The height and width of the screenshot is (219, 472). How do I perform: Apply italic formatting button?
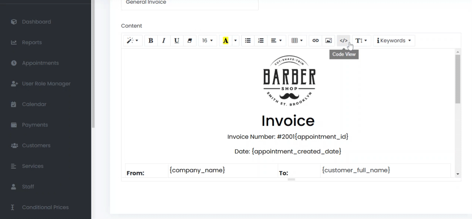163,41
